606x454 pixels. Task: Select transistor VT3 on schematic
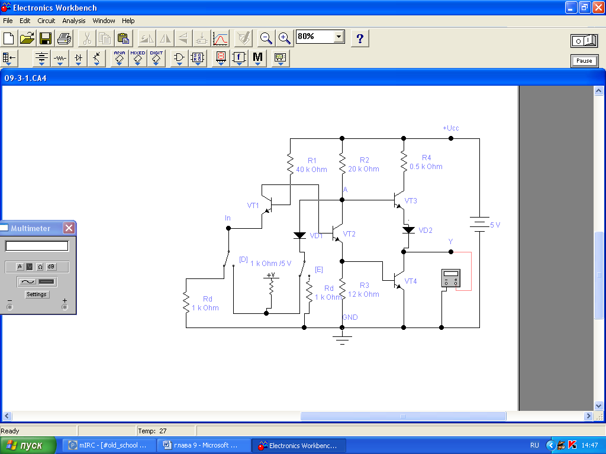[398, 200]
